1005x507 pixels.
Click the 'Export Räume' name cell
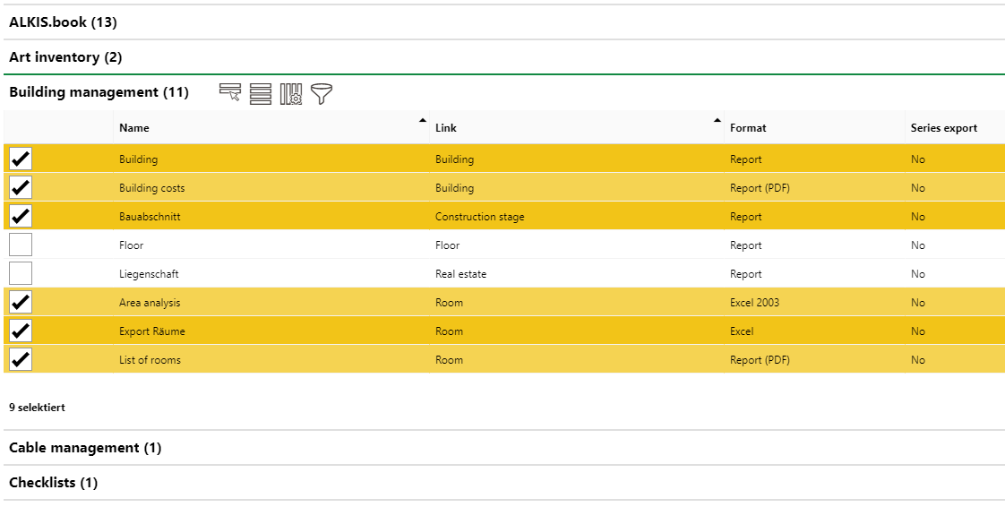pos(152,331)
